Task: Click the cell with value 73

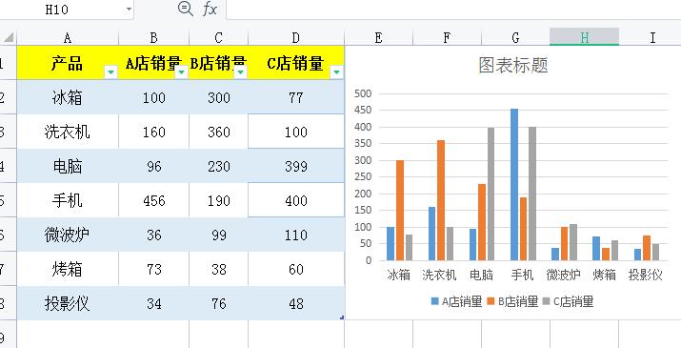Action: 153,269
